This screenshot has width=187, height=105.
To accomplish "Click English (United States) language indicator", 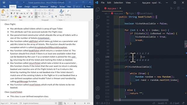I will 31,103.
